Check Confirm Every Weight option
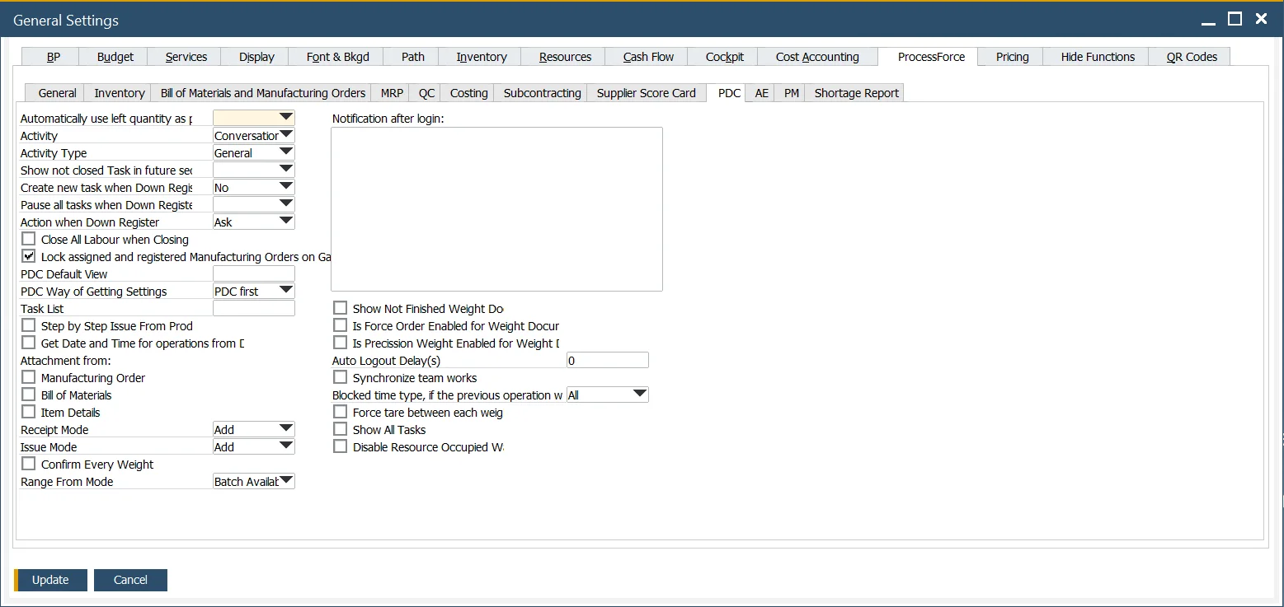 pos(29,464)
